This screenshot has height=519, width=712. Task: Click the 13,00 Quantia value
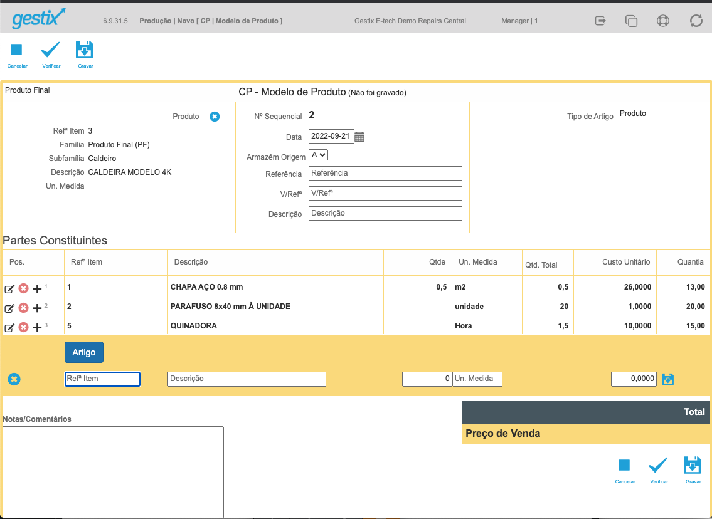coord(696,287)
